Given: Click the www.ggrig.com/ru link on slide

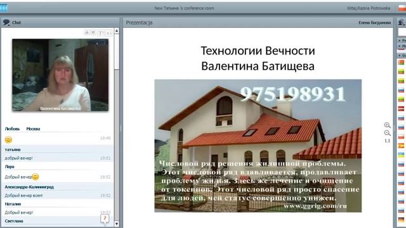Looking at the screenshot, I should pos(315,206).
